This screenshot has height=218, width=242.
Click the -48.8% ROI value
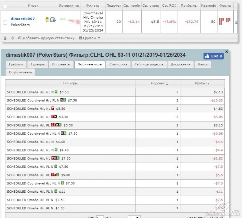(x=169, y=22)
